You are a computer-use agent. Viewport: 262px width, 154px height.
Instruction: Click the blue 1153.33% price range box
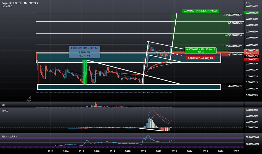click(84, 52)
